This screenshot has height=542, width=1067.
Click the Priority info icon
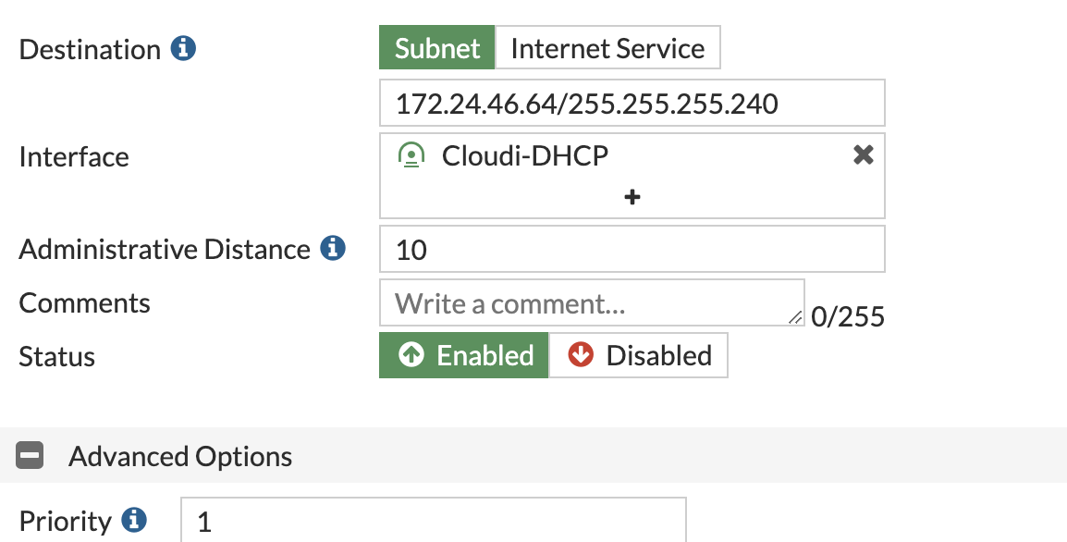click(134, 520)
